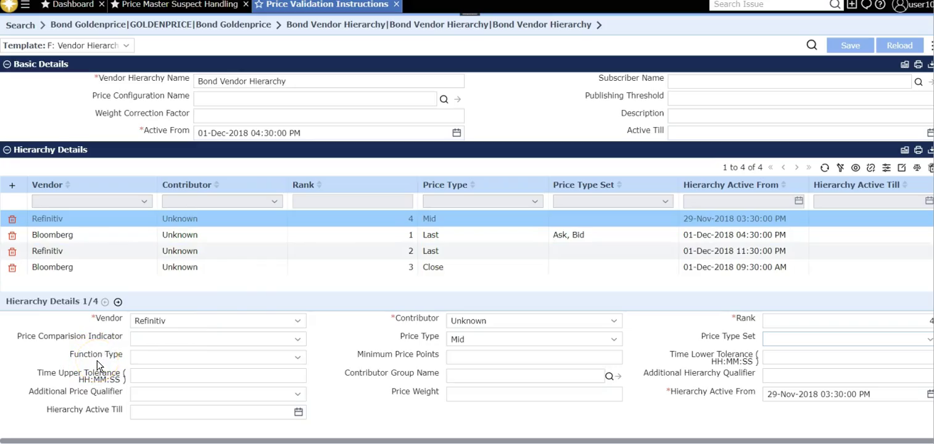This screenshot has height=444, width=934.
Task: Click Vendor Hierarchy Name input field
Action: pyautogui.click(x=329, y=81)
